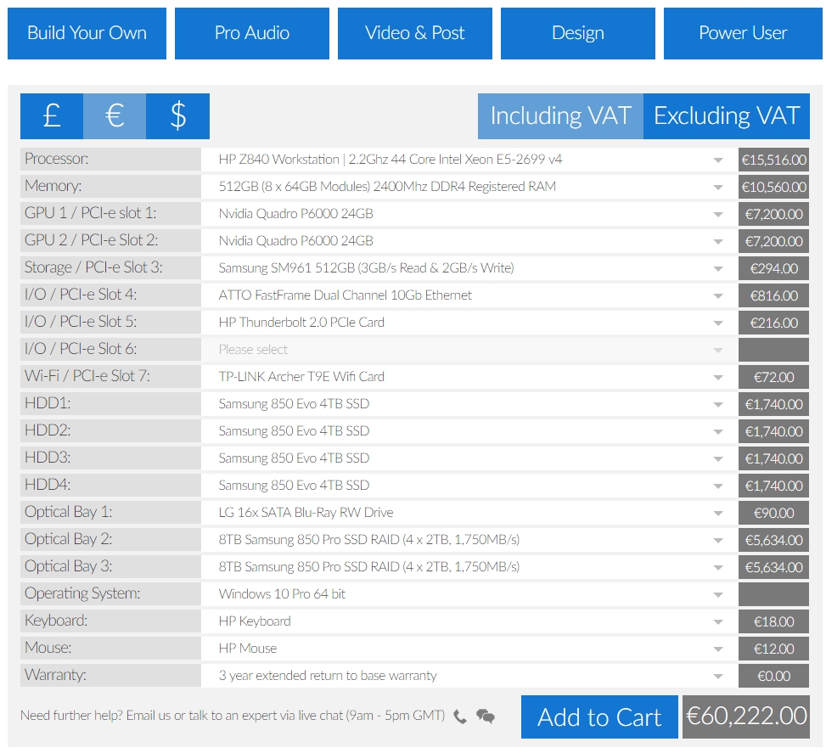Show prices Including VAT
The width and height of the screenshot is (826, 753).
pos(560,116)
